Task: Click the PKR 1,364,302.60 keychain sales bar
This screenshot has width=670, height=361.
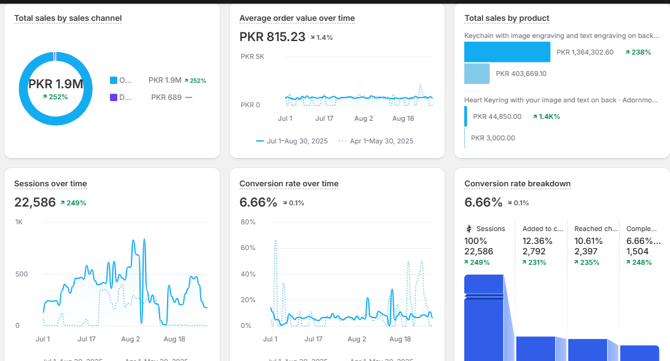Action: [507, 52]
